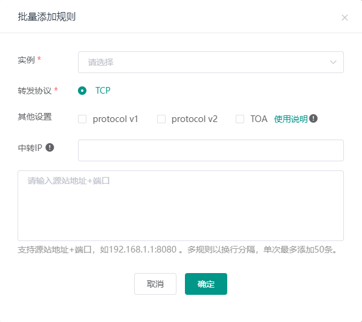Open the 实例 请选择 dropdown
362x322 pixels.
[x=211, y=62]
